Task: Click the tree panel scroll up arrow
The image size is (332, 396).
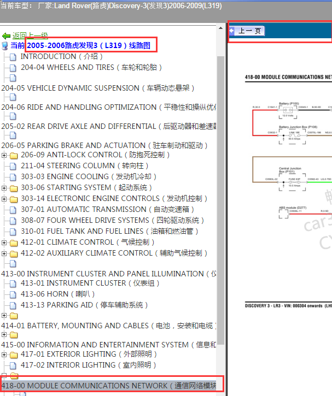Action: [221, 28]
